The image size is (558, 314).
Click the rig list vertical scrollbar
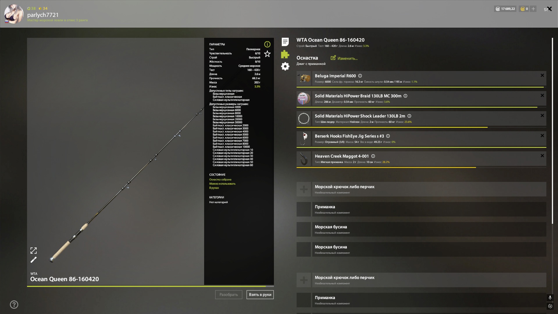click(x=552, y=131)
